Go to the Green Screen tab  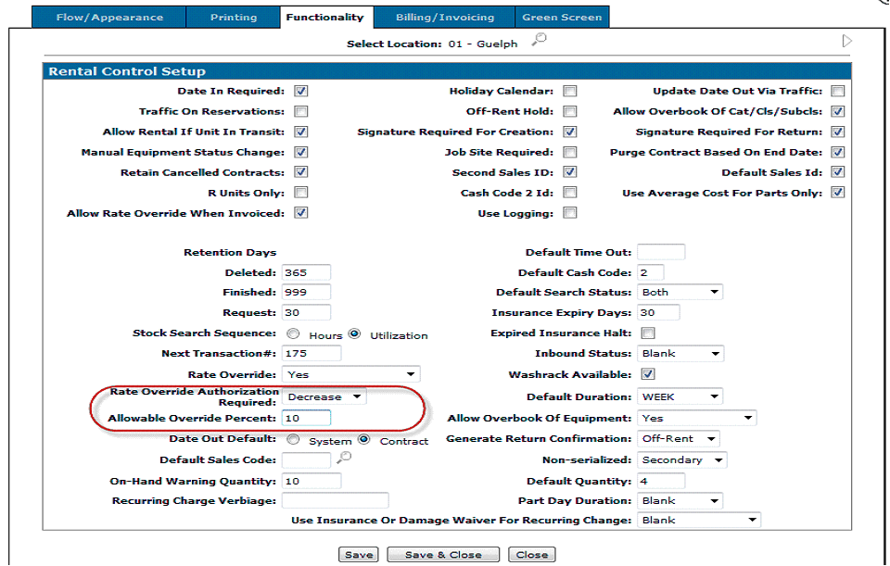pyautogui.click(x=561, y=17)
